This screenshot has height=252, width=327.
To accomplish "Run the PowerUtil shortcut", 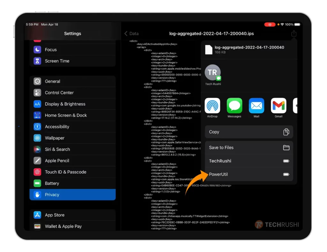I will click(249, 174).
